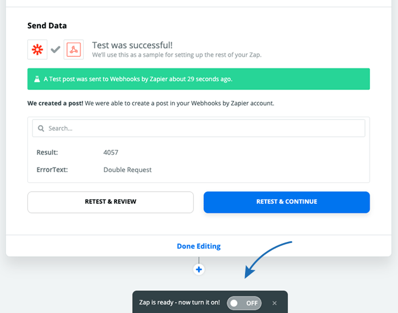
Task: Click the 'We created a post!' message
Action: 151,104
